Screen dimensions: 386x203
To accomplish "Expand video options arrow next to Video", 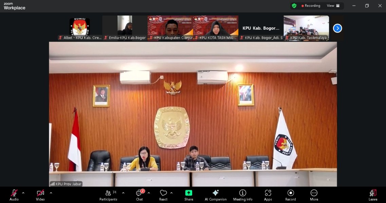I will pyautogui.click(x=51, y=193).
